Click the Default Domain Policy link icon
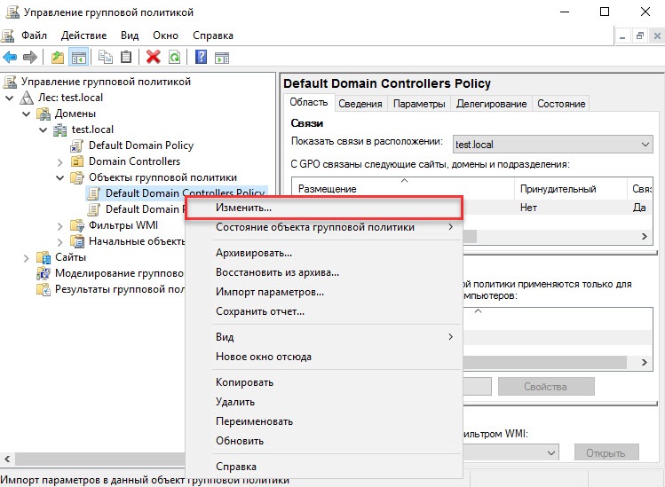The width and height of the screenshot is (665, 487). click(76, 145)
